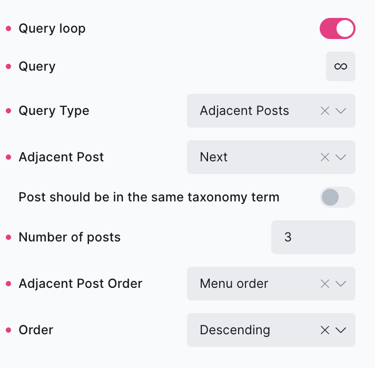This screenshot has width=375, height=368.
Task: Click the Number of posts input field
Action: coord(313,237)
